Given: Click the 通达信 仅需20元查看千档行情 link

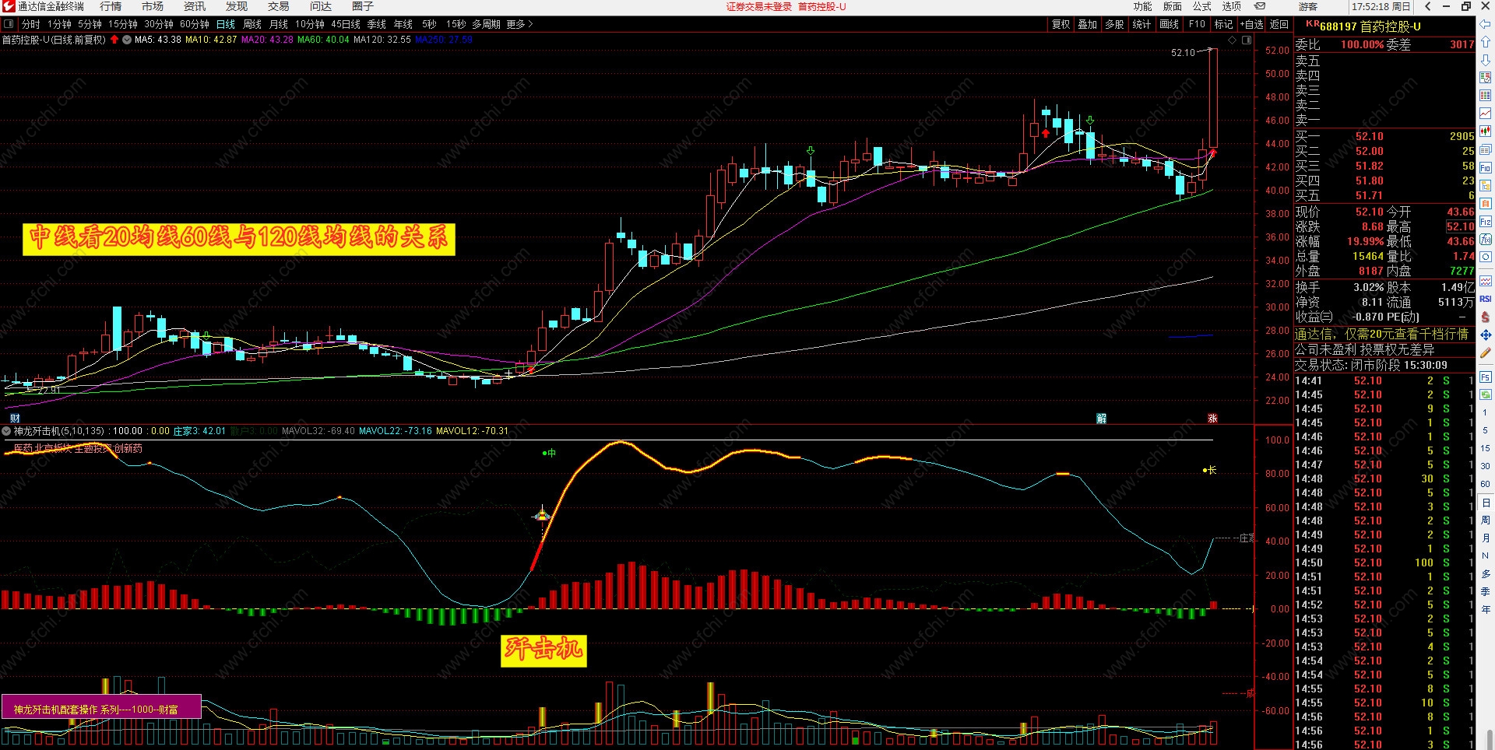Looking at the screenshot, I should 1382,334.
